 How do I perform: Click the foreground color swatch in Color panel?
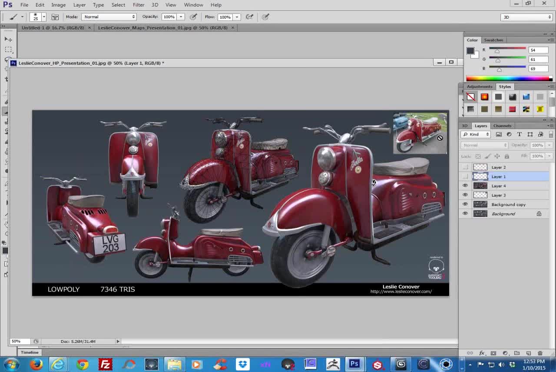470,51
